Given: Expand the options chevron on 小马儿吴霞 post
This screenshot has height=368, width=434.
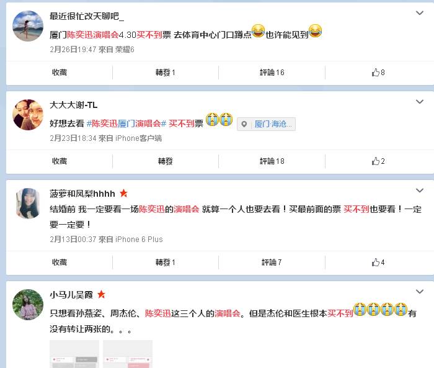Looking at the screenshot, I should coord(420,292).
